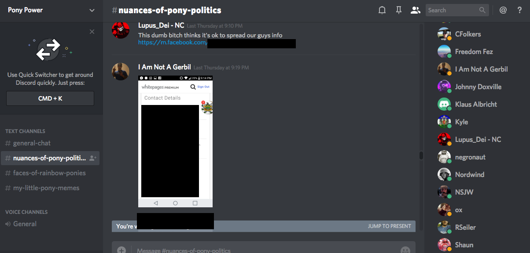Open the my-little-pony-memes channel
Viewport: 530px width, 253px height.
pyautogui.click(x=46, y=188)
